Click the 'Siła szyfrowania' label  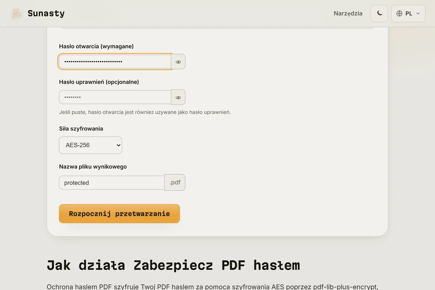tap(81, 129)
